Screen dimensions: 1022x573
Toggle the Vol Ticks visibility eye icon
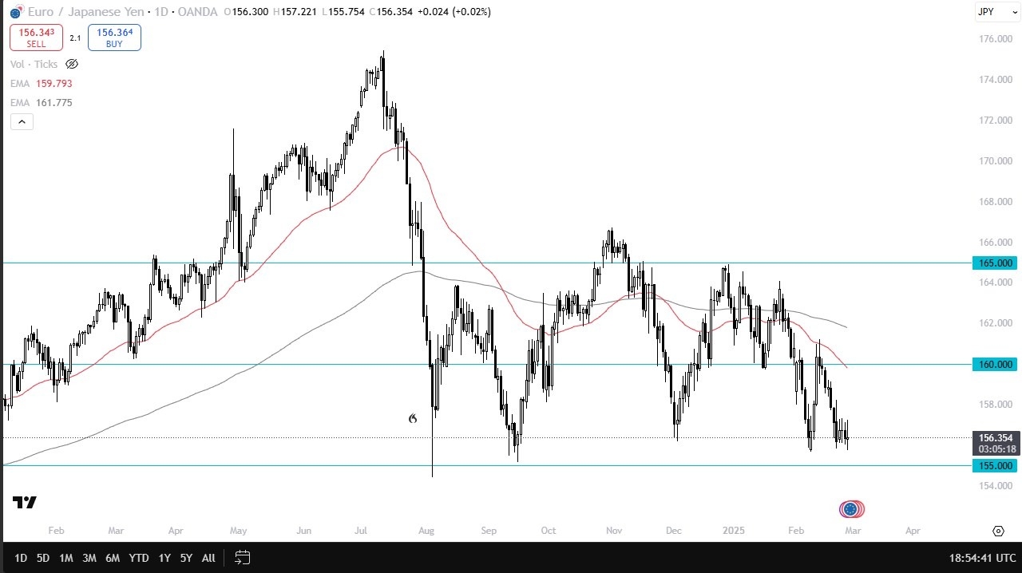(72, 64)
